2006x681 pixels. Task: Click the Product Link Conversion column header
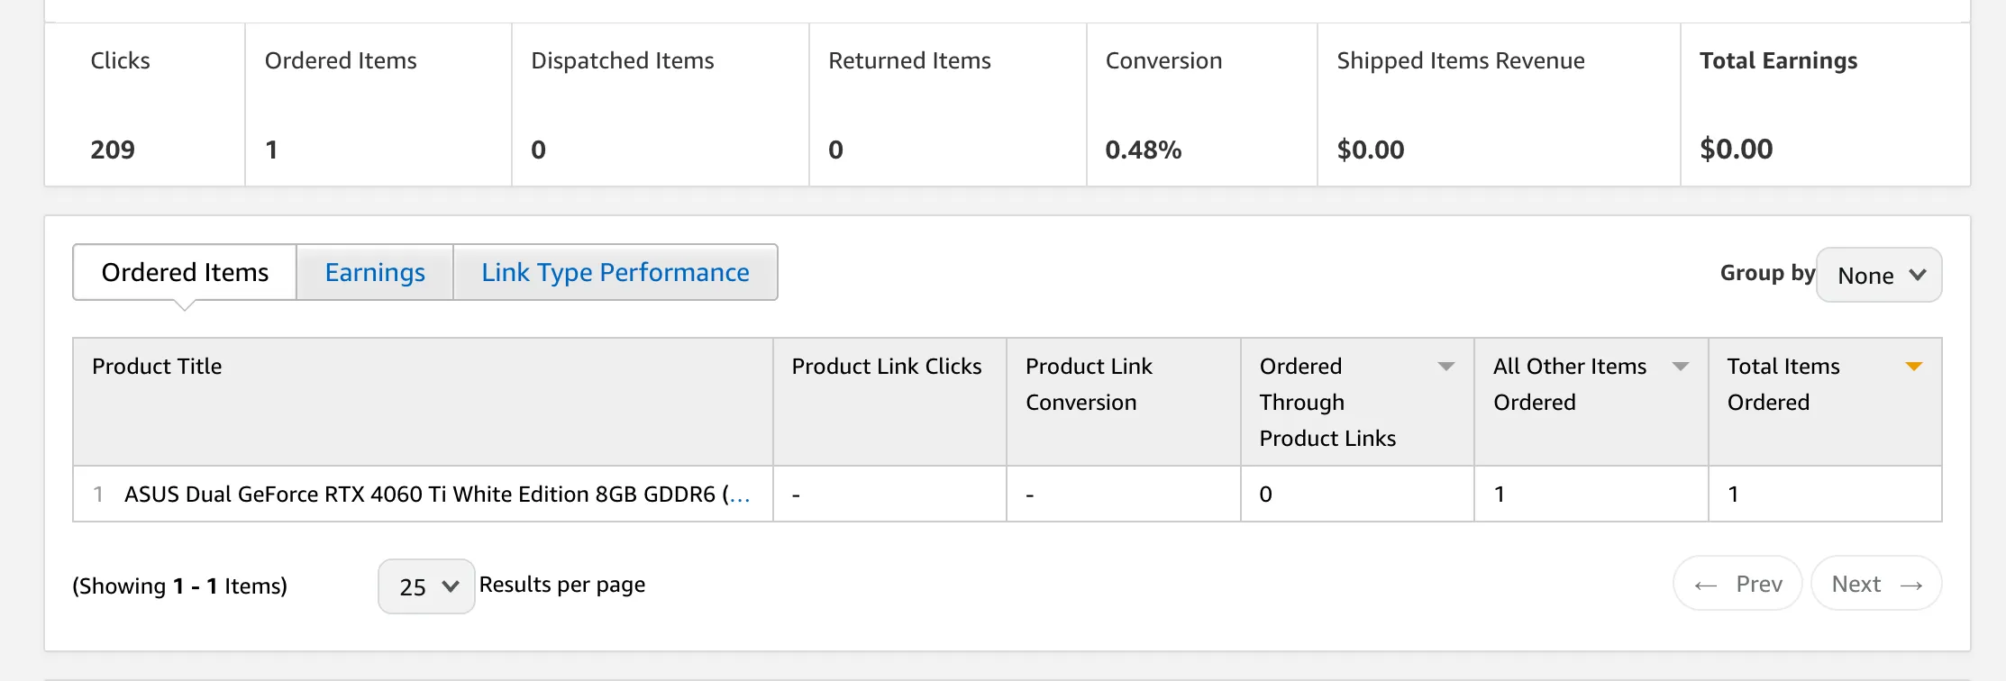(x=1089, y=385)
